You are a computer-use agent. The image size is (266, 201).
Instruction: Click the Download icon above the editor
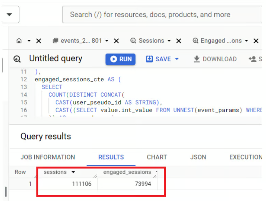point(197,59)
